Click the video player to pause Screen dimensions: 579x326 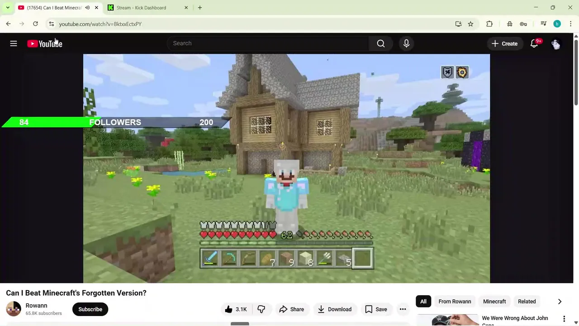286,168
